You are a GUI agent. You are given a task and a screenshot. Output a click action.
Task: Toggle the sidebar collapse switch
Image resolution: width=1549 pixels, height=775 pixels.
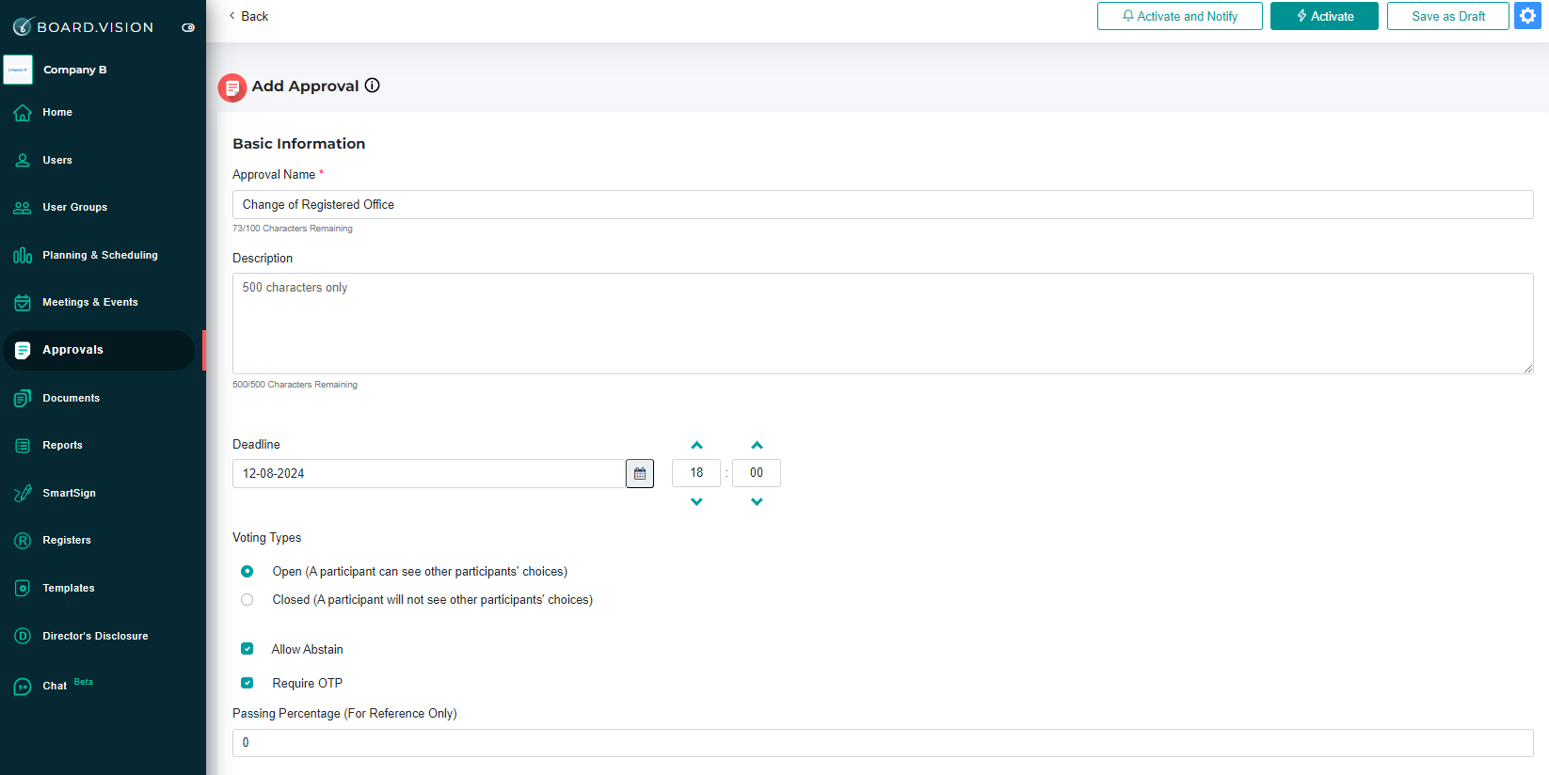188,27
